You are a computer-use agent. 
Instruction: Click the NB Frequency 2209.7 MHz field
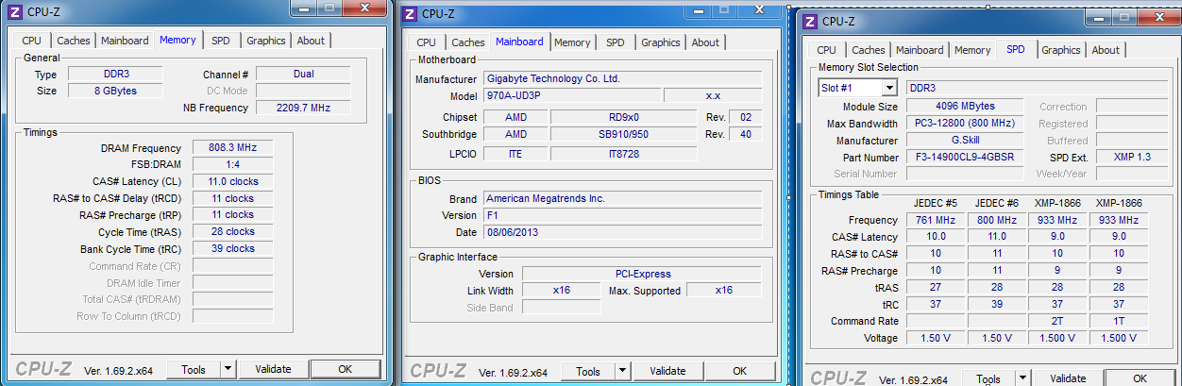(x=303, y=108)
